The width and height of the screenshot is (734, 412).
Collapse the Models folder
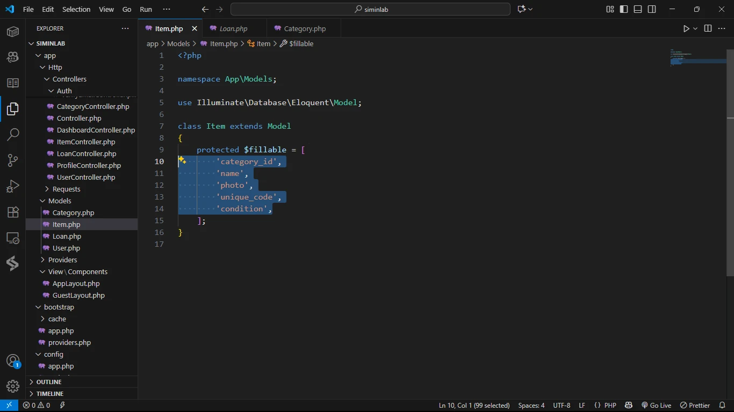60,201
